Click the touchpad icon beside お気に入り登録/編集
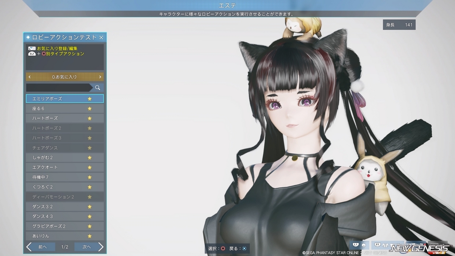Viewport: 455px width, 256px height. pyautogui.click(x=32, y=49)
